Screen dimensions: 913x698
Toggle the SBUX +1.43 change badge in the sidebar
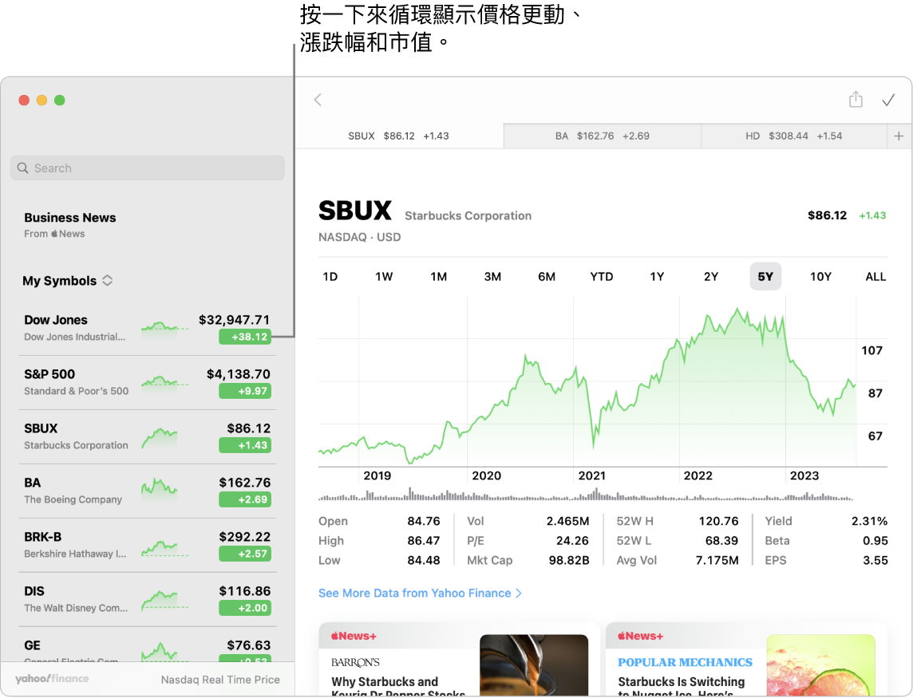[x=245, y=445]
